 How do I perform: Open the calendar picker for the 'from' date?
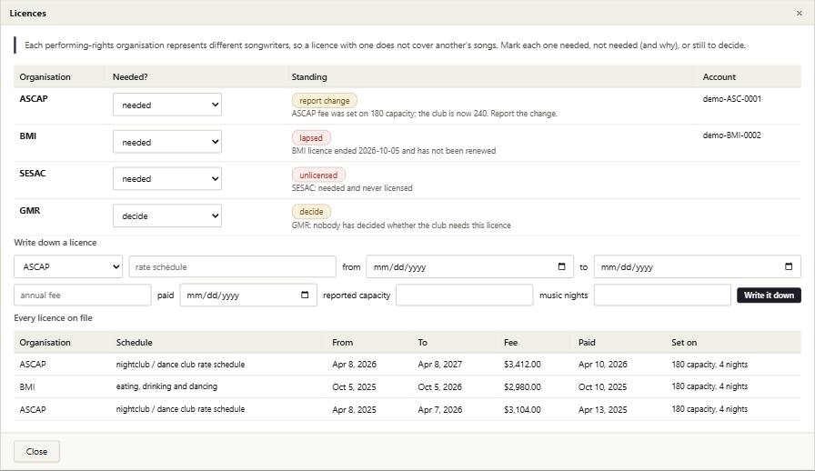coord(561,266)
